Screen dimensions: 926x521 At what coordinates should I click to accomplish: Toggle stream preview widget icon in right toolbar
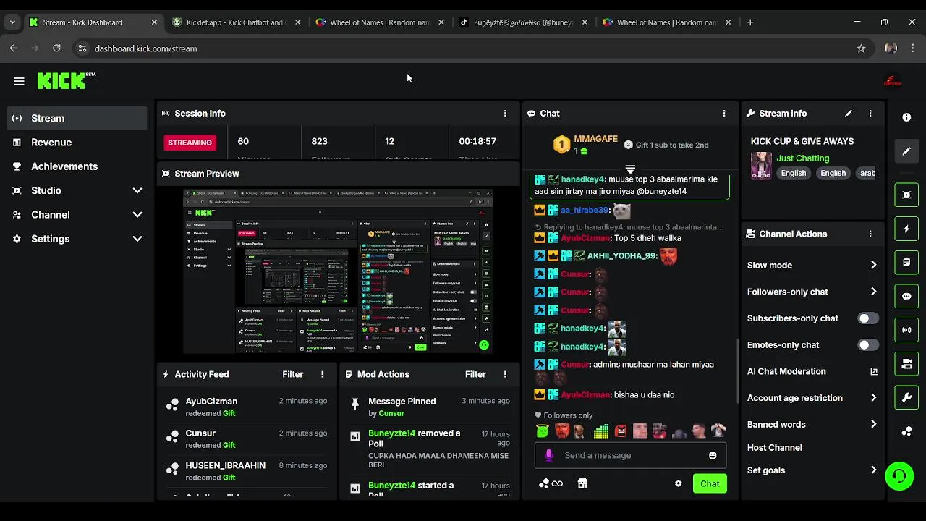coord(906,195)
